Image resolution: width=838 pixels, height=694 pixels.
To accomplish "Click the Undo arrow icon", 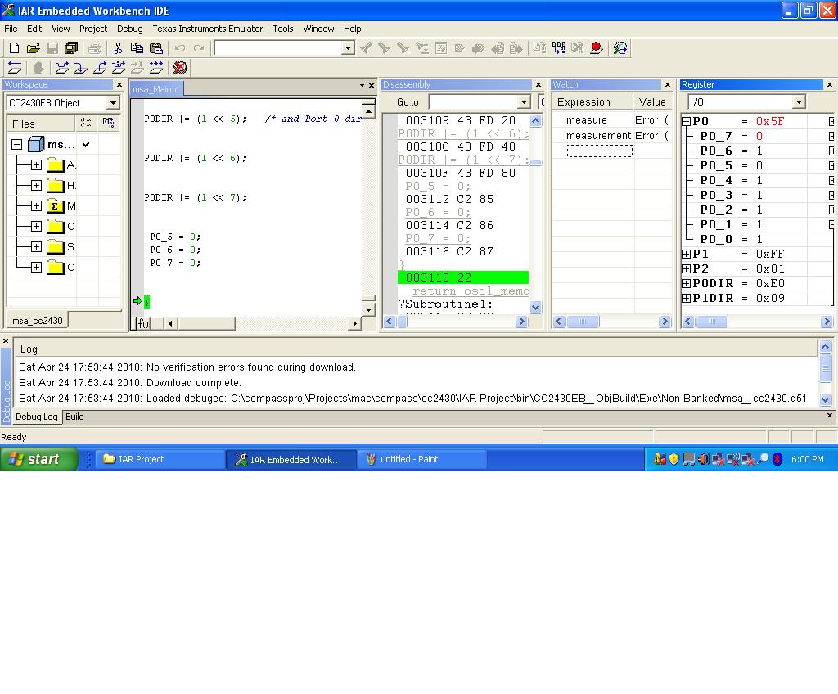I will (179, 48).
